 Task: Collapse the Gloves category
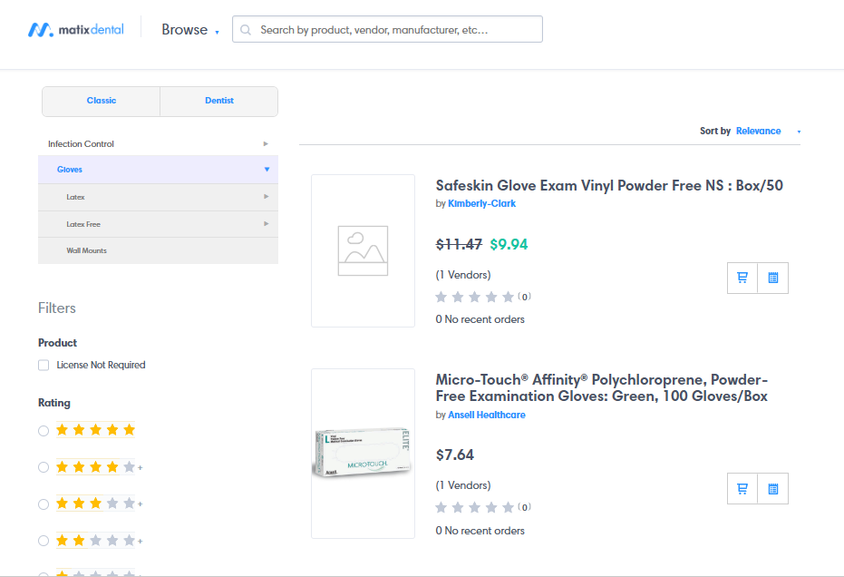pyautogui.click(x=159, y=170)
